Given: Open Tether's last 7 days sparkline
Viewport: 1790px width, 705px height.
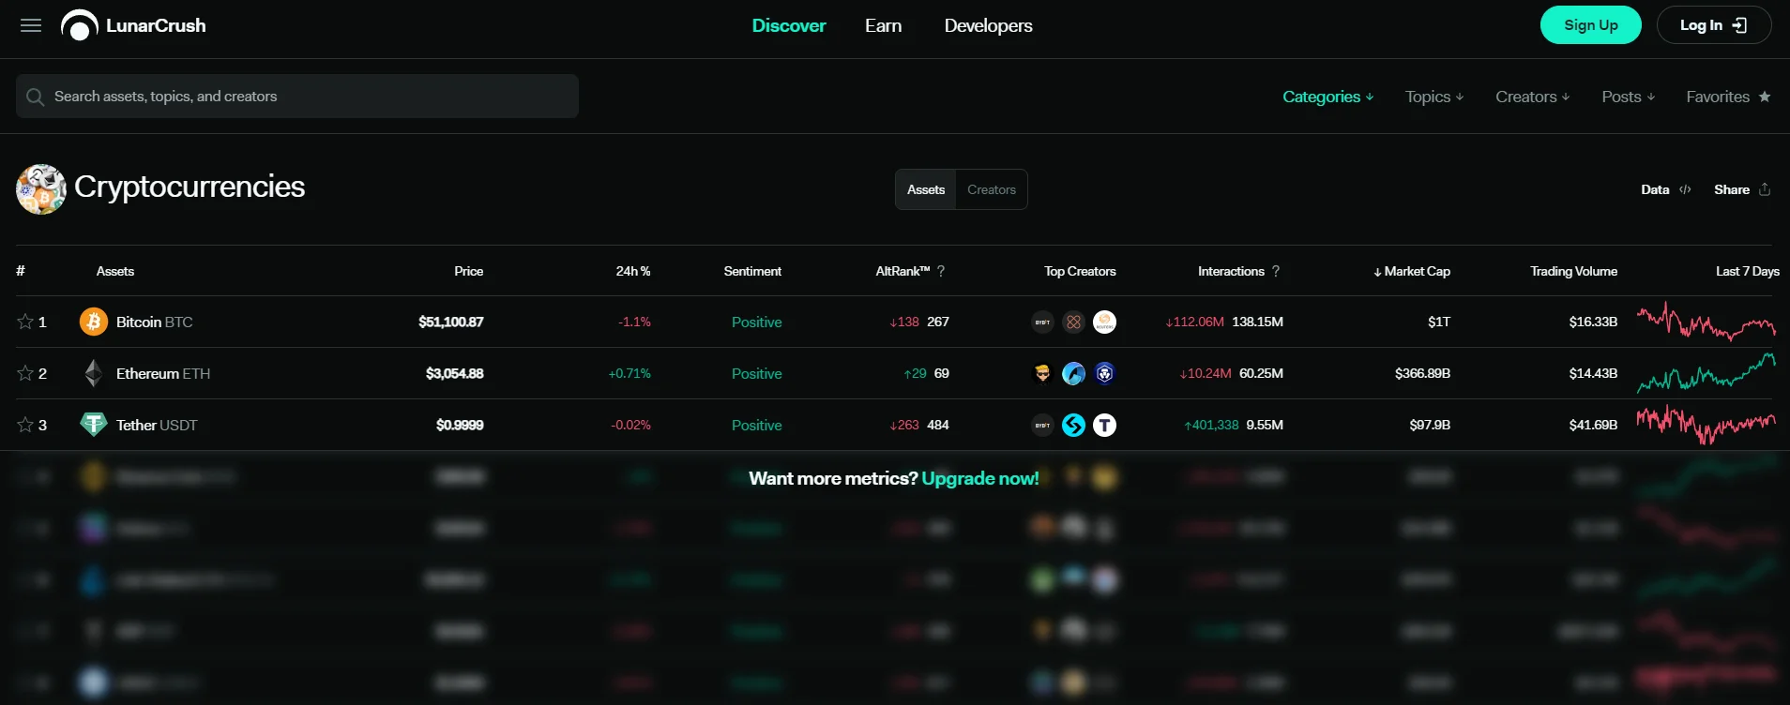Looking at the screenshot, I should pos(1707,425).
